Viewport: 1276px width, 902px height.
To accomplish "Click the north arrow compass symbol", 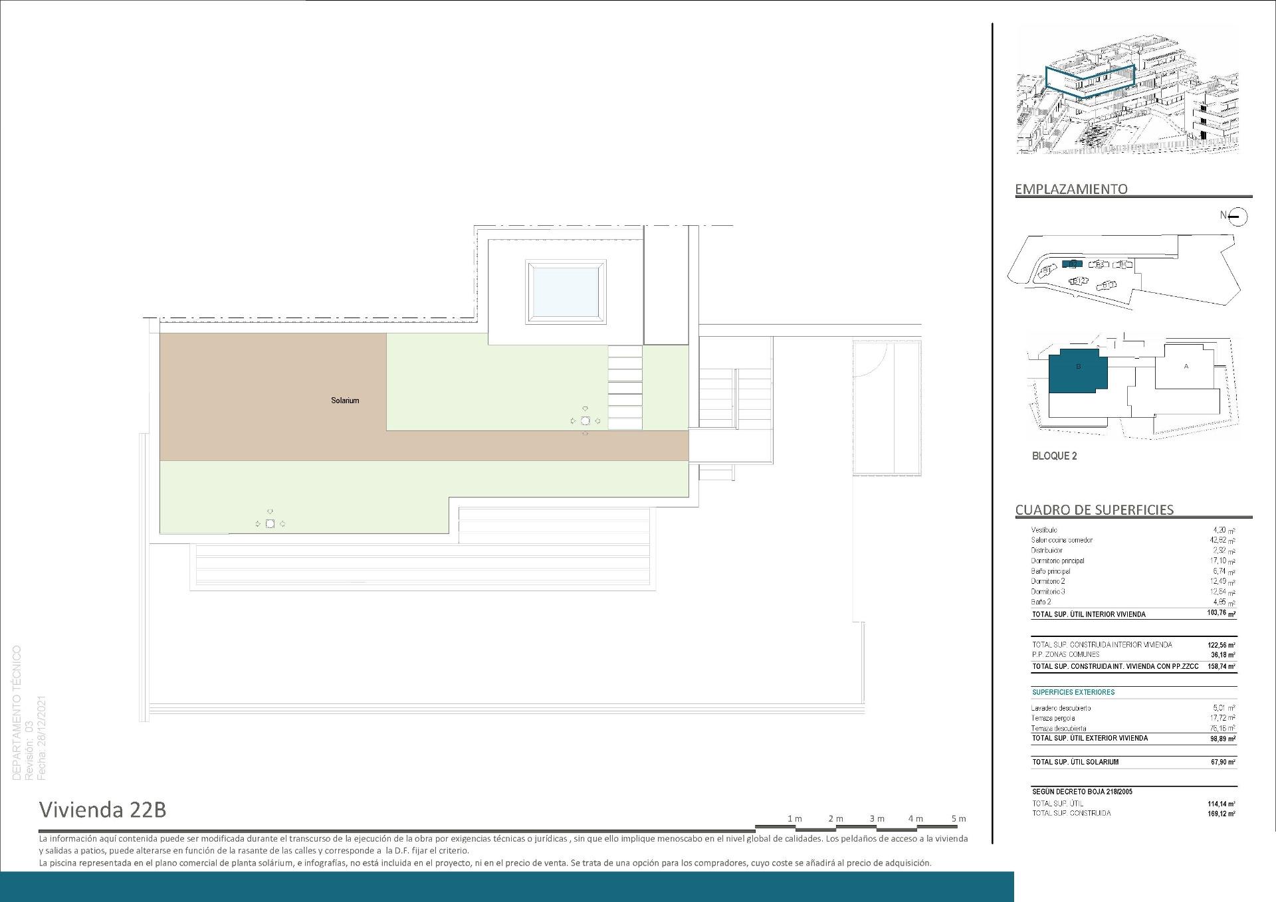I will (1237, 216).
